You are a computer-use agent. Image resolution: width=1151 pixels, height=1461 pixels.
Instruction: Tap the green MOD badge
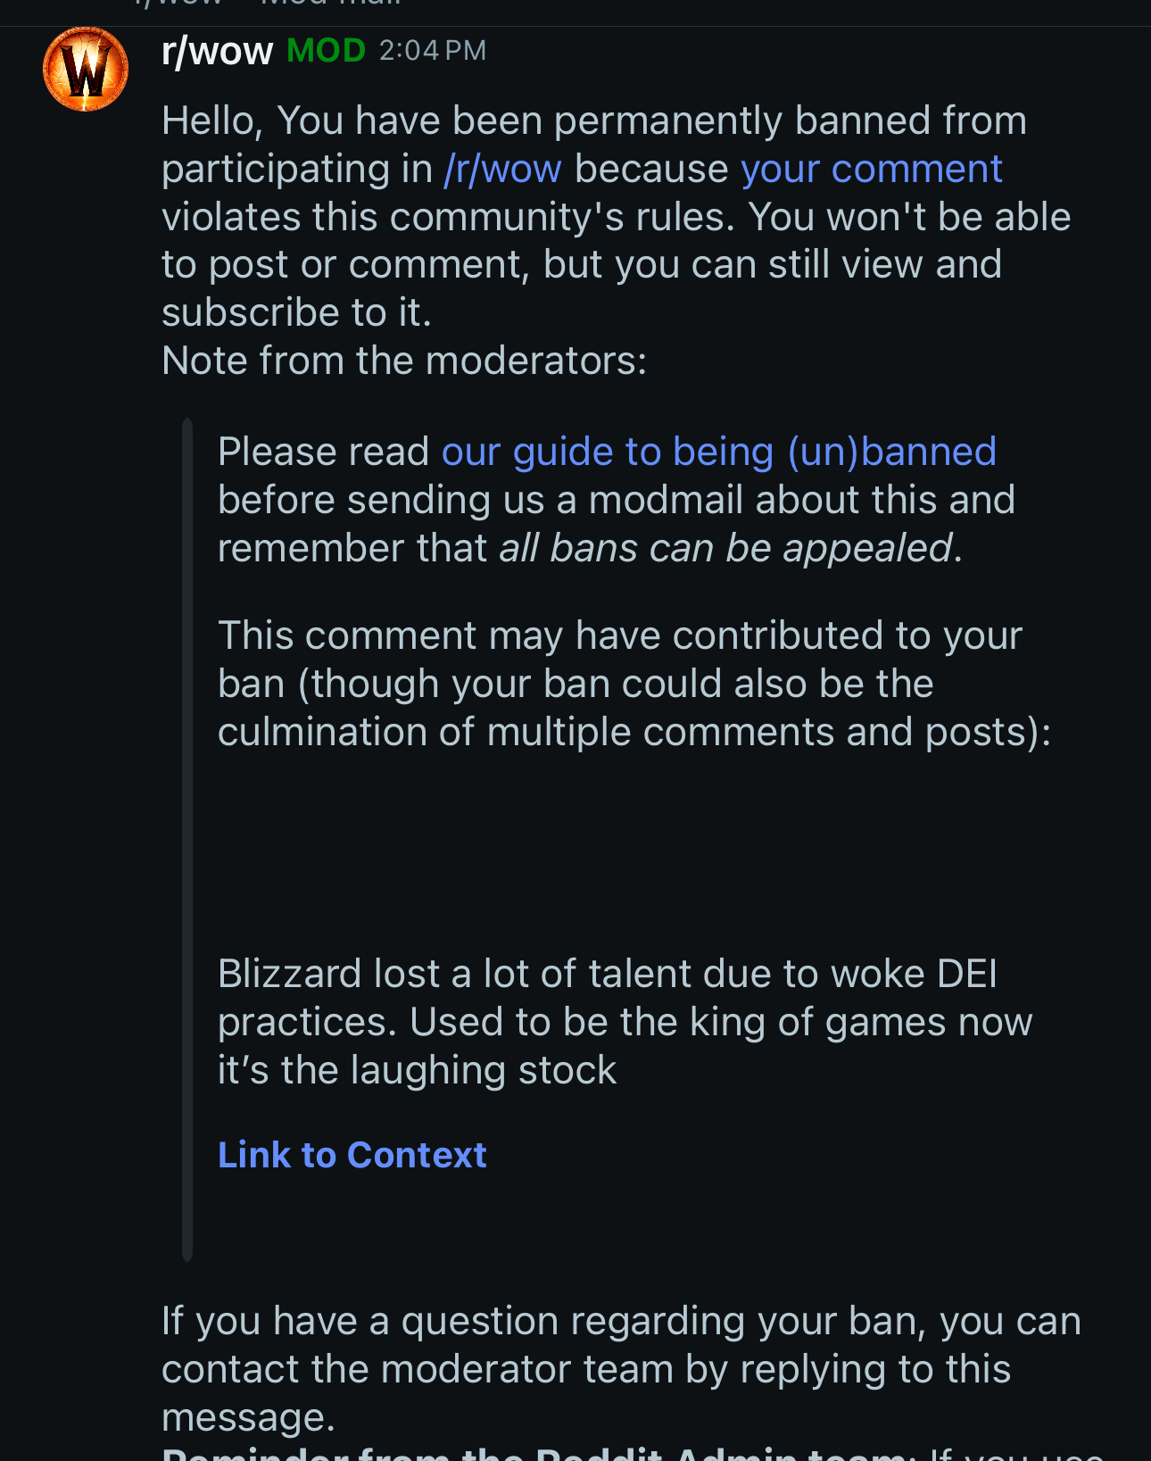(x=326, y=51)
